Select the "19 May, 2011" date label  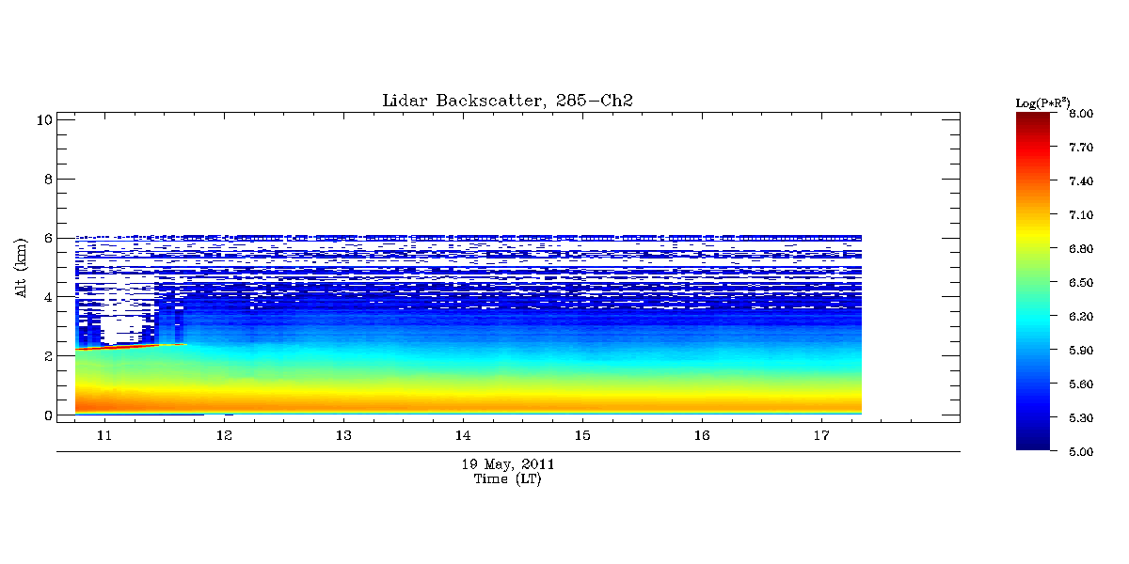(508, 464)
